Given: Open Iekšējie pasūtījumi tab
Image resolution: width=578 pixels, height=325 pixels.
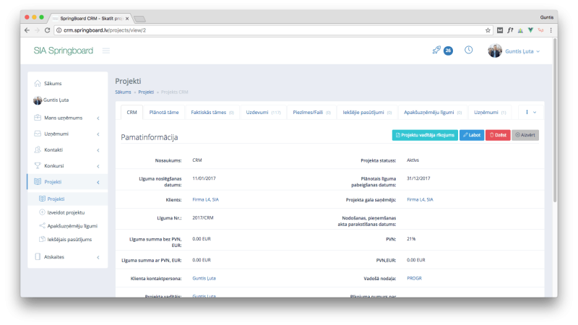Looking at the screenshot, I should tap(367, 113).
